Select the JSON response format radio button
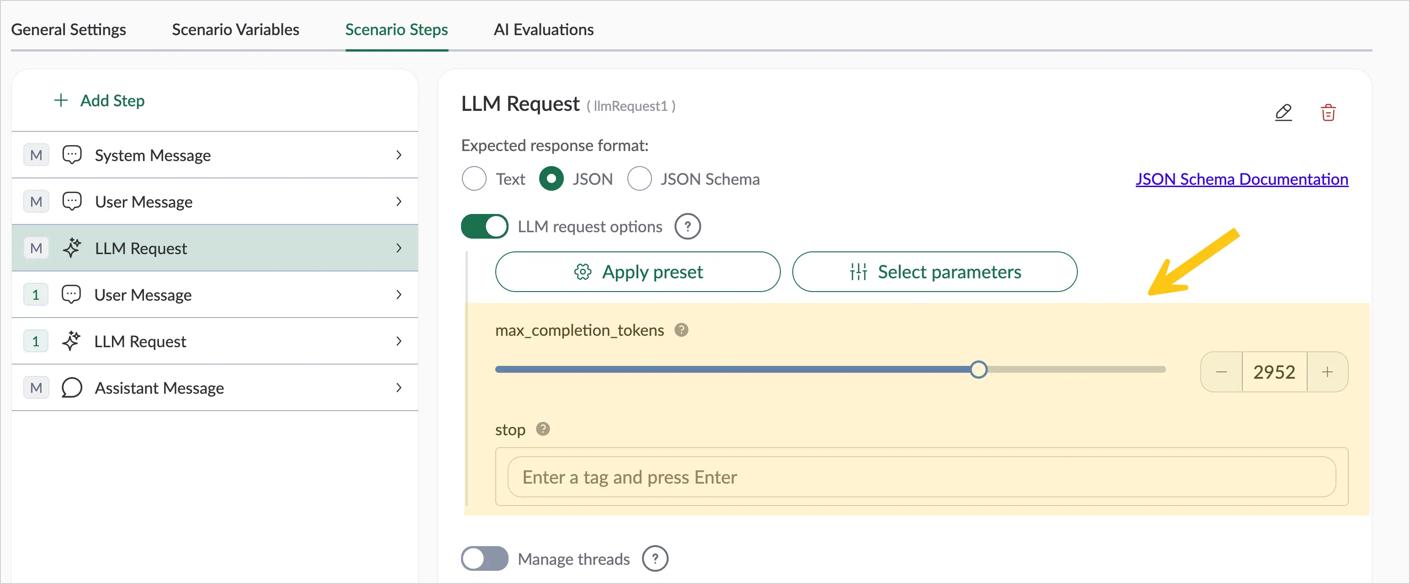The height and width of the screenshot is (584, 1410). pyautogui.click(x=551, y=179)
